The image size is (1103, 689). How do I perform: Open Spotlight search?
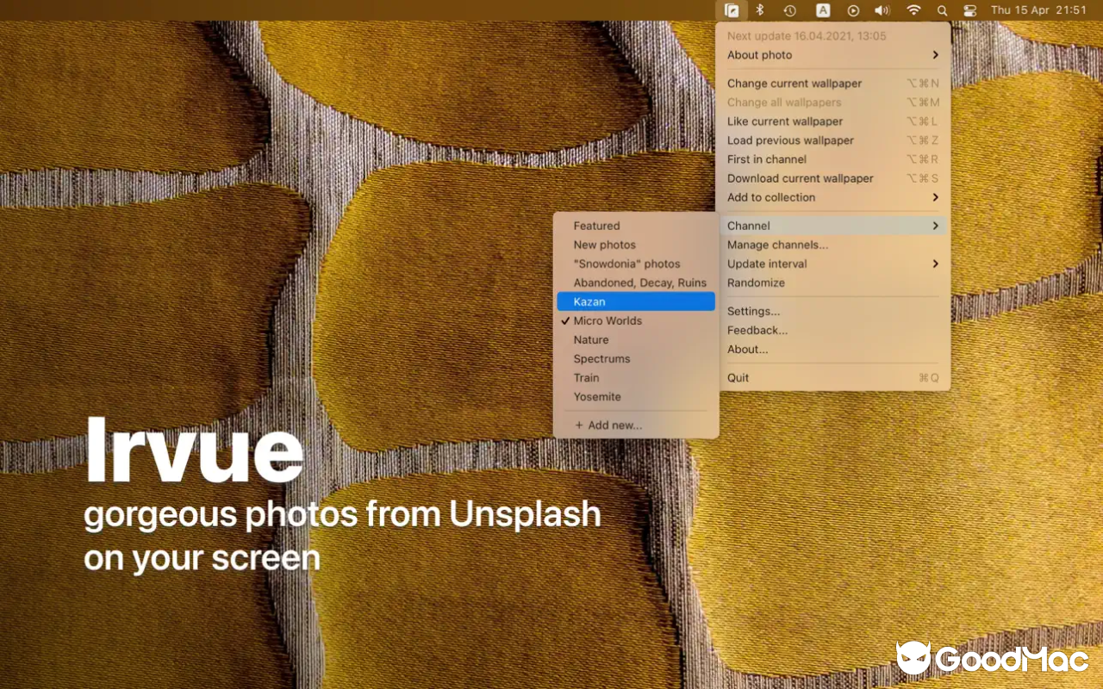(942, 10)
